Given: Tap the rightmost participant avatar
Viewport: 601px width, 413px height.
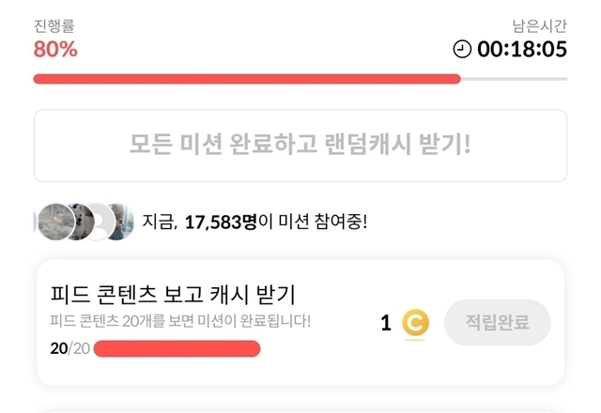Looking at the screenshot, I should click(120, 222).
